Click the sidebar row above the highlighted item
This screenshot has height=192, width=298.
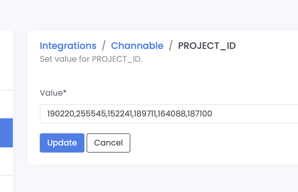pos(6,104)
